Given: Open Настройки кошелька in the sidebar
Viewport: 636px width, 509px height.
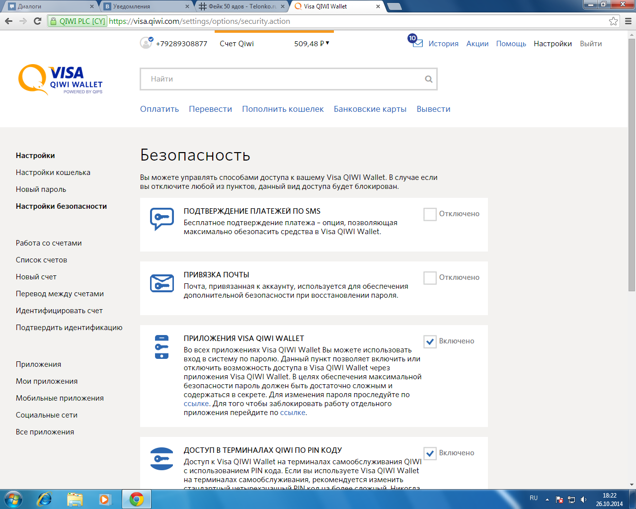Looking at the screenshot, I should coord(53,172).
